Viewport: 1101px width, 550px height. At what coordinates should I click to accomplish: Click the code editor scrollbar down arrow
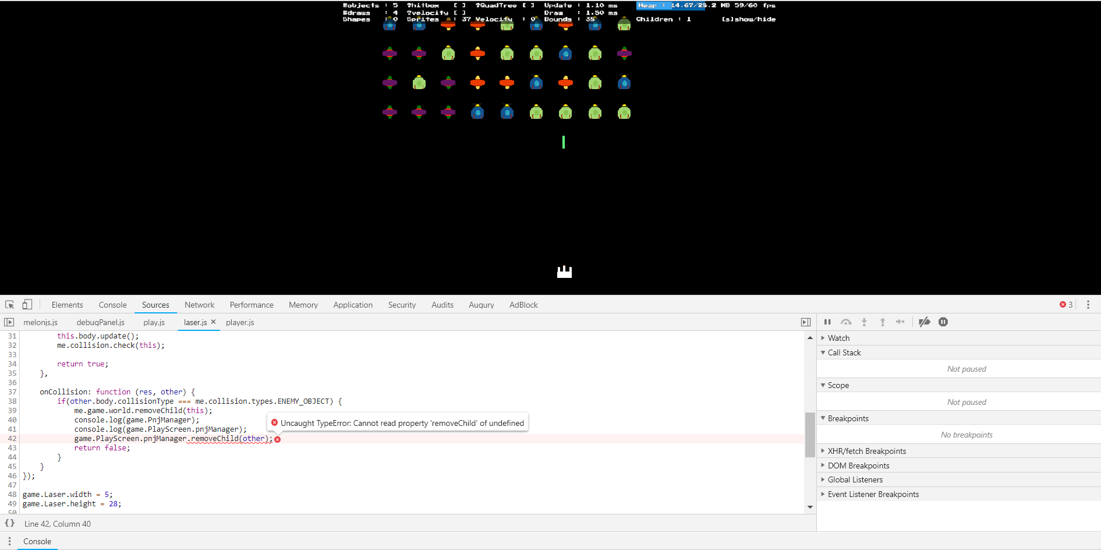(810, 507)
